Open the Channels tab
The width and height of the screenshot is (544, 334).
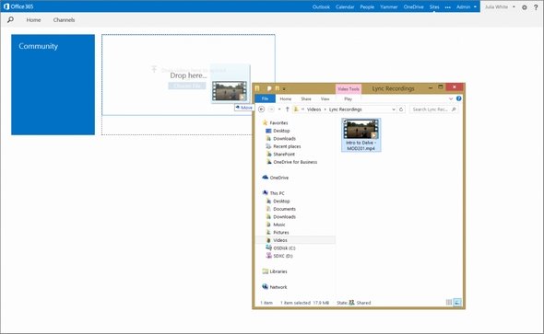click(64, 20)
